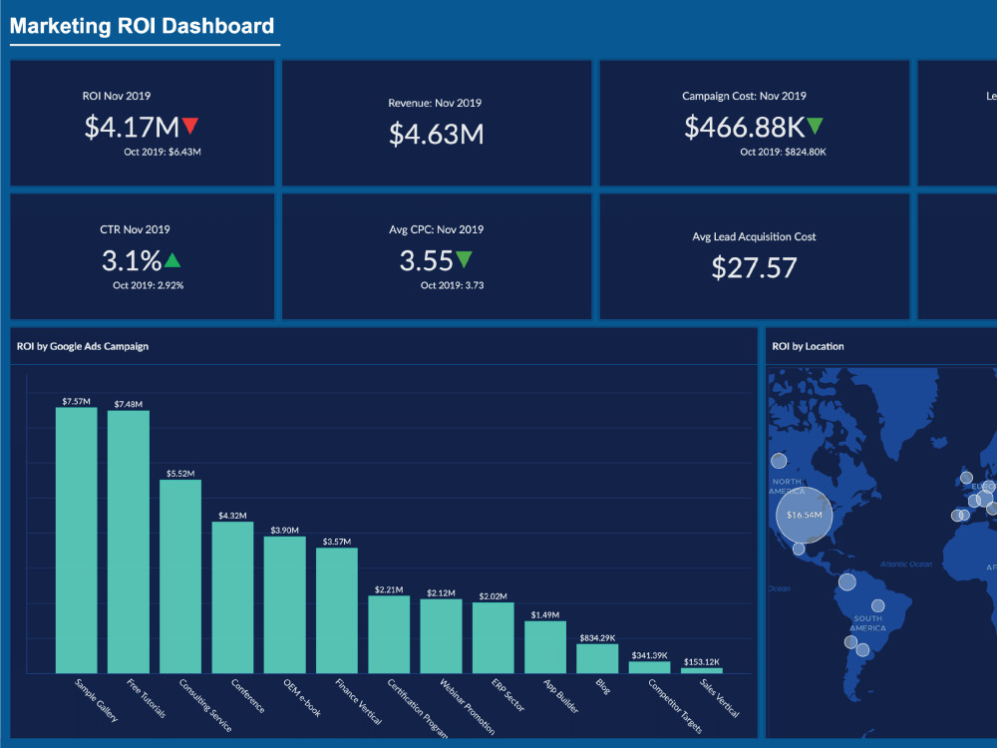Click the $16.54M bubble over North America

pos(803,517)
